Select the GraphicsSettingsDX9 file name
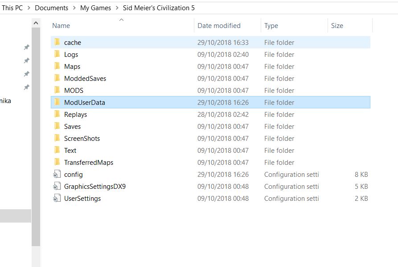 (95, 187)
